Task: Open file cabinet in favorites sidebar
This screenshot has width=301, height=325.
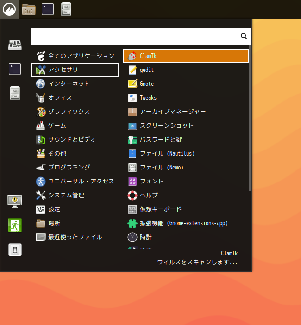Action: coord(15,93)
